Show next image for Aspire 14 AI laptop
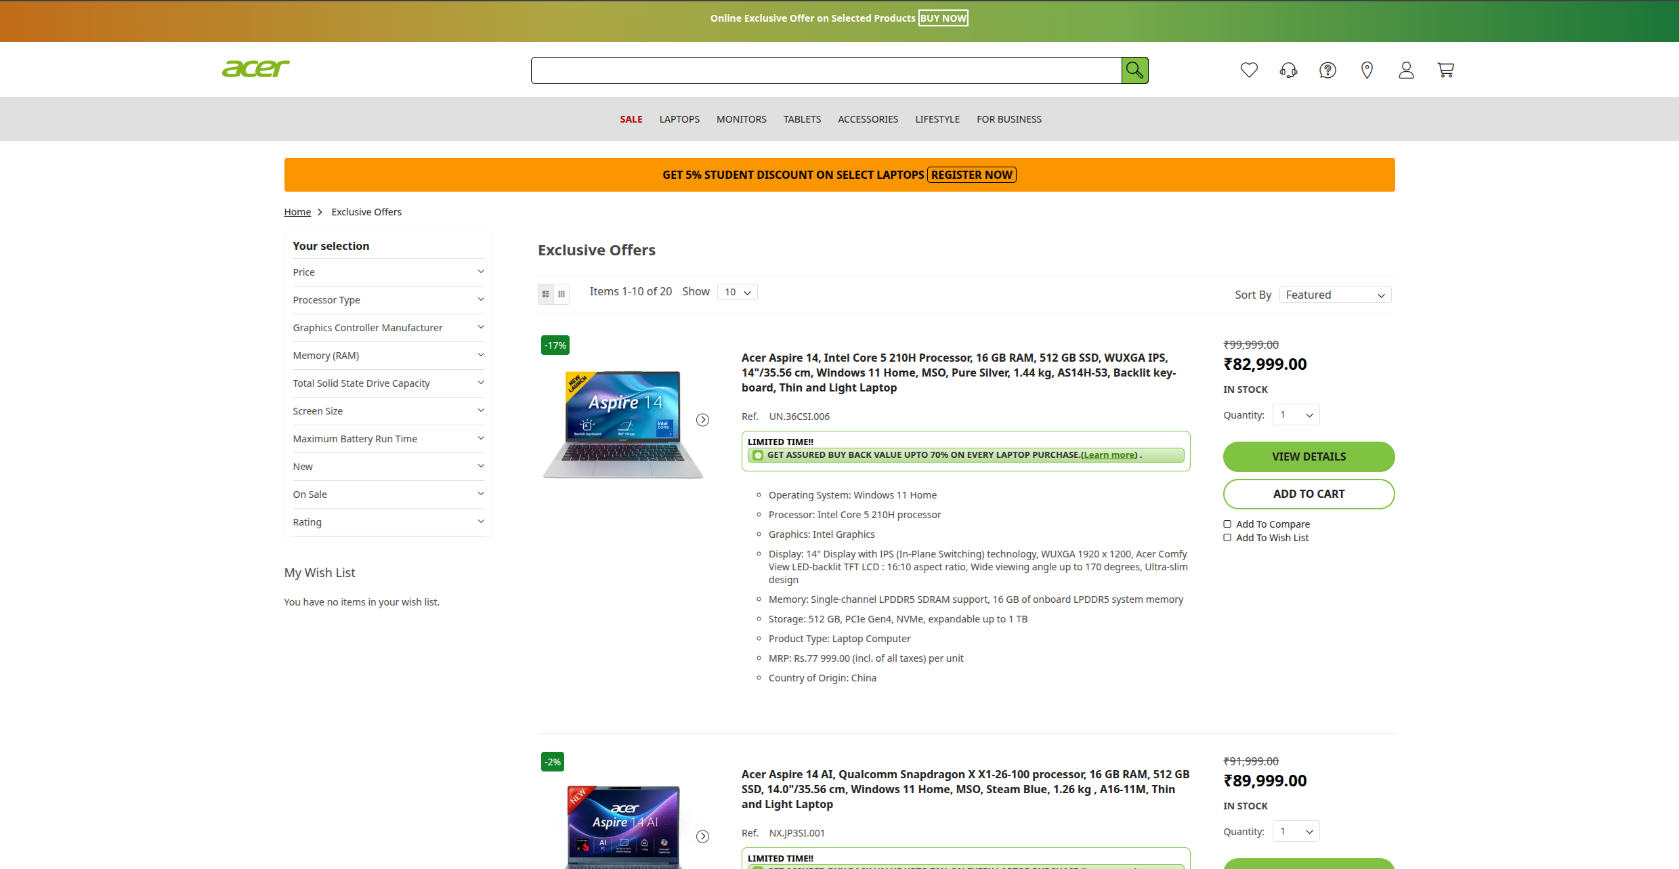 pos(703,836)
